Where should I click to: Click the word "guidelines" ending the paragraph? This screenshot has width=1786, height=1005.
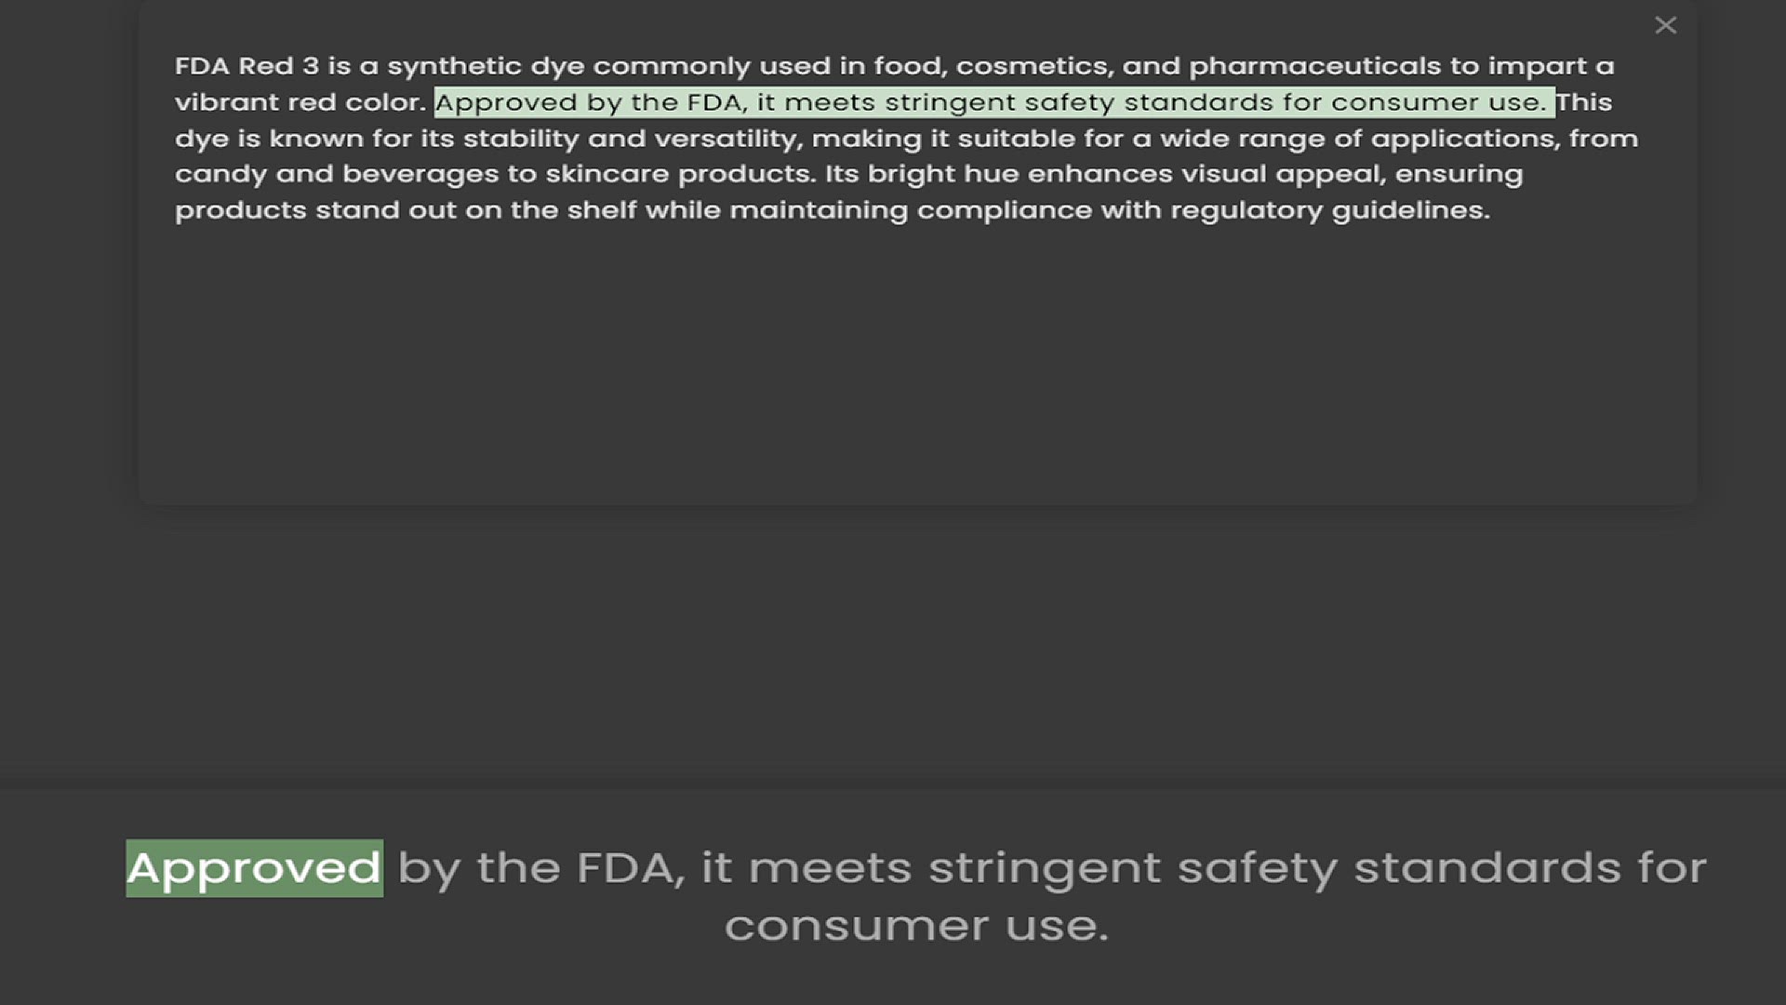(x=1409, y=210)
